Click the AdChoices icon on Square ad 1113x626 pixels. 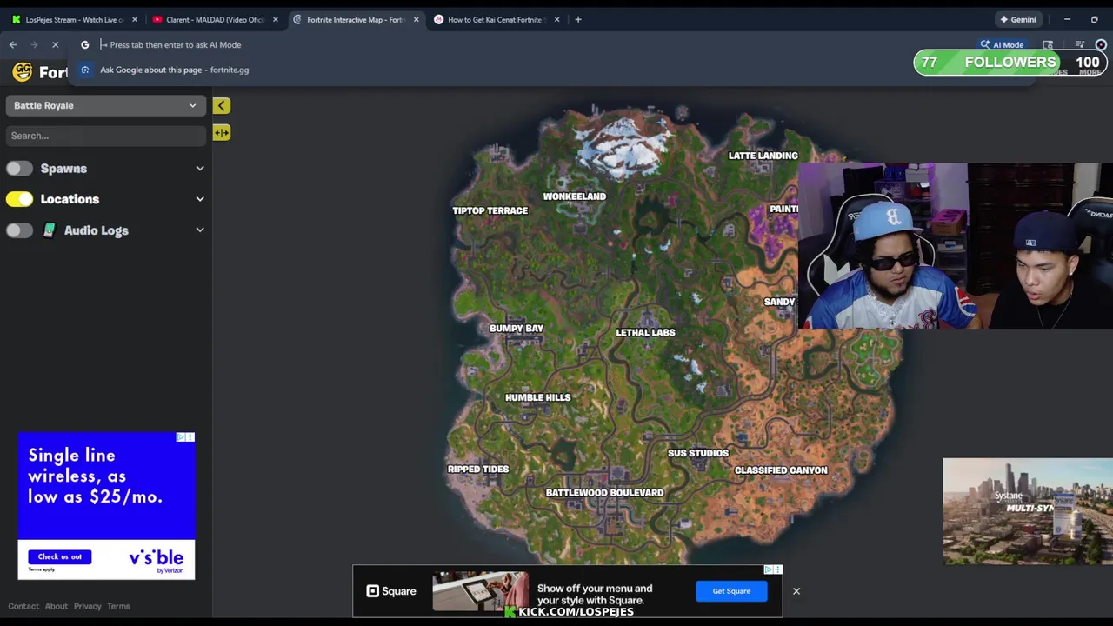click(x=773, y=569)
